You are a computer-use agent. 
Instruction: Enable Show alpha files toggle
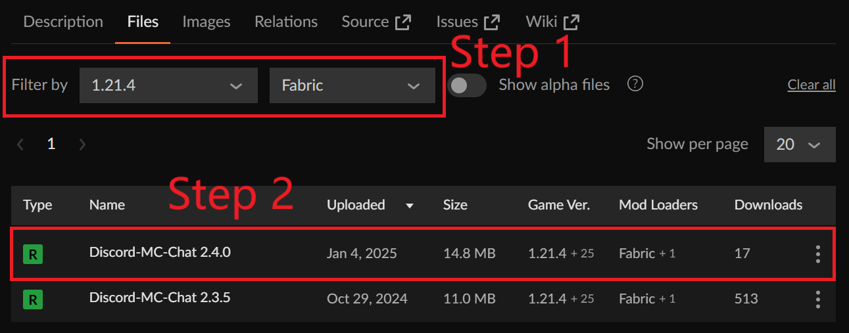pos(466,85)
